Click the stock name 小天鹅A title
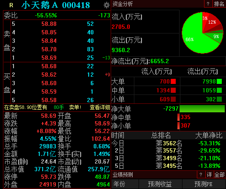Image resolution: width=226 pixels, height=189 pixels. click(x=40, y=5)
